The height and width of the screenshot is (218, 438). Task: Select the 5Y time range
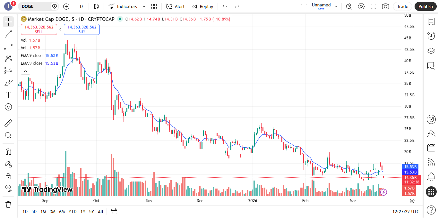click(91, 212)
